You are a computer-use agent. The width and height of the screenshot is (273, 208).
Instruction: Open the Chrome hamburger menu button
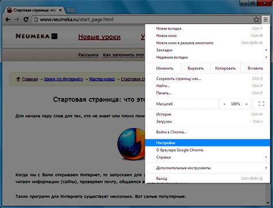pyautogui.click(x=266, y=20)
